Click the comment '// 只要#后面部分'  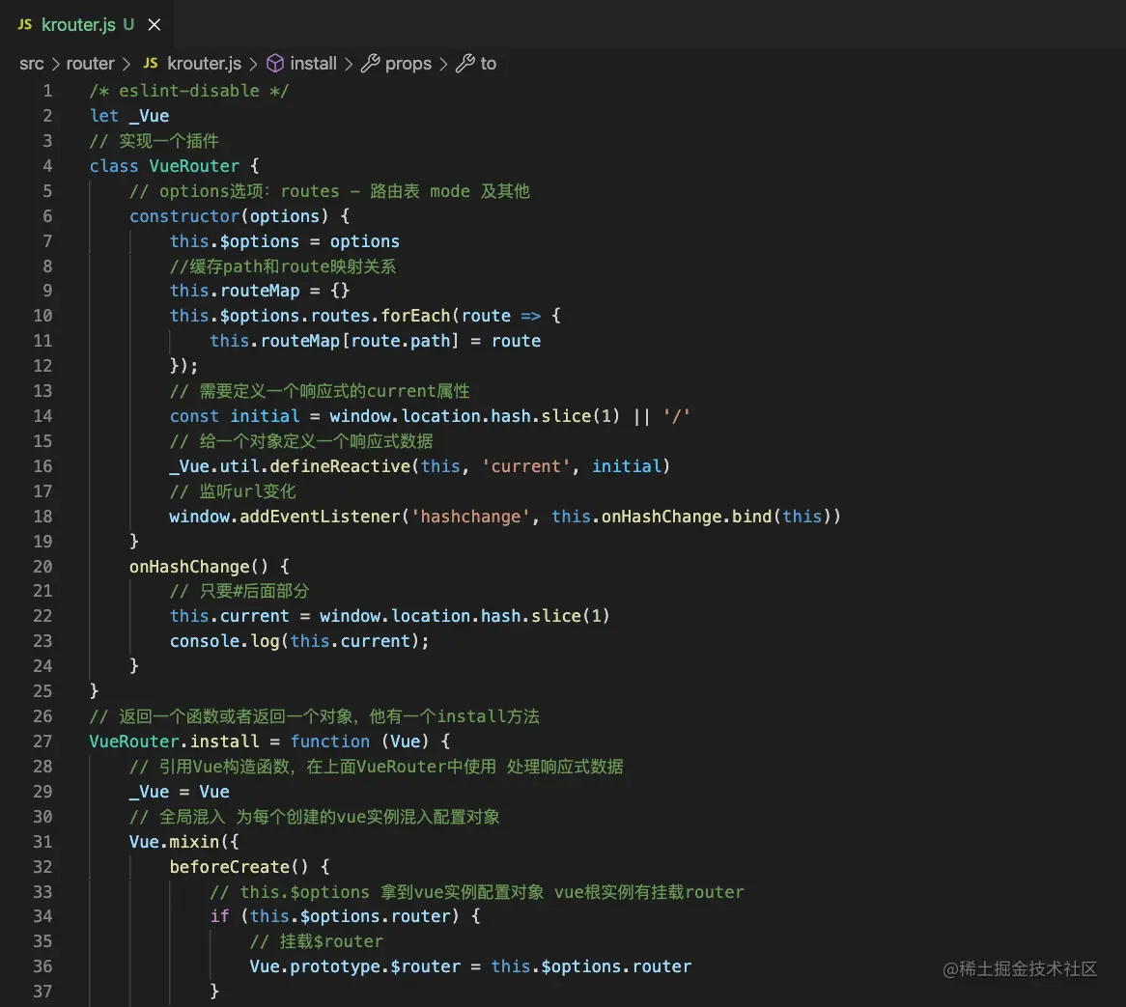[239, 592]
